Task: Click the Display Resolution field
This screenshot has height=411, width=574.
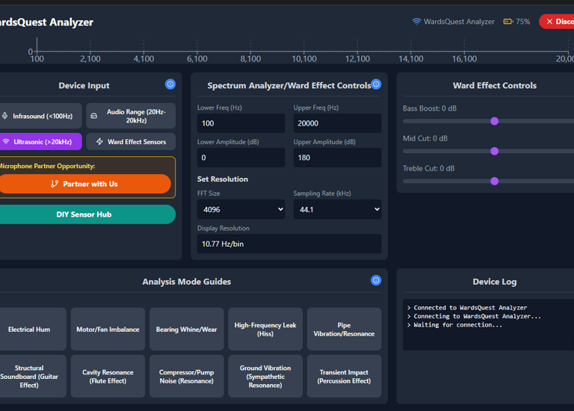Action: tap(289, 244)
